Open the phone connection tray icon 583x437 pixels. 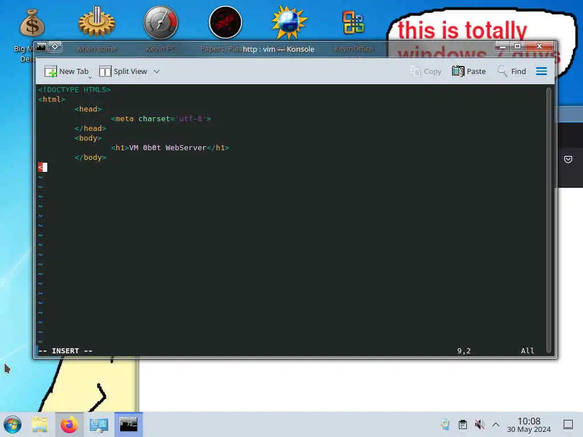(445, 424)
